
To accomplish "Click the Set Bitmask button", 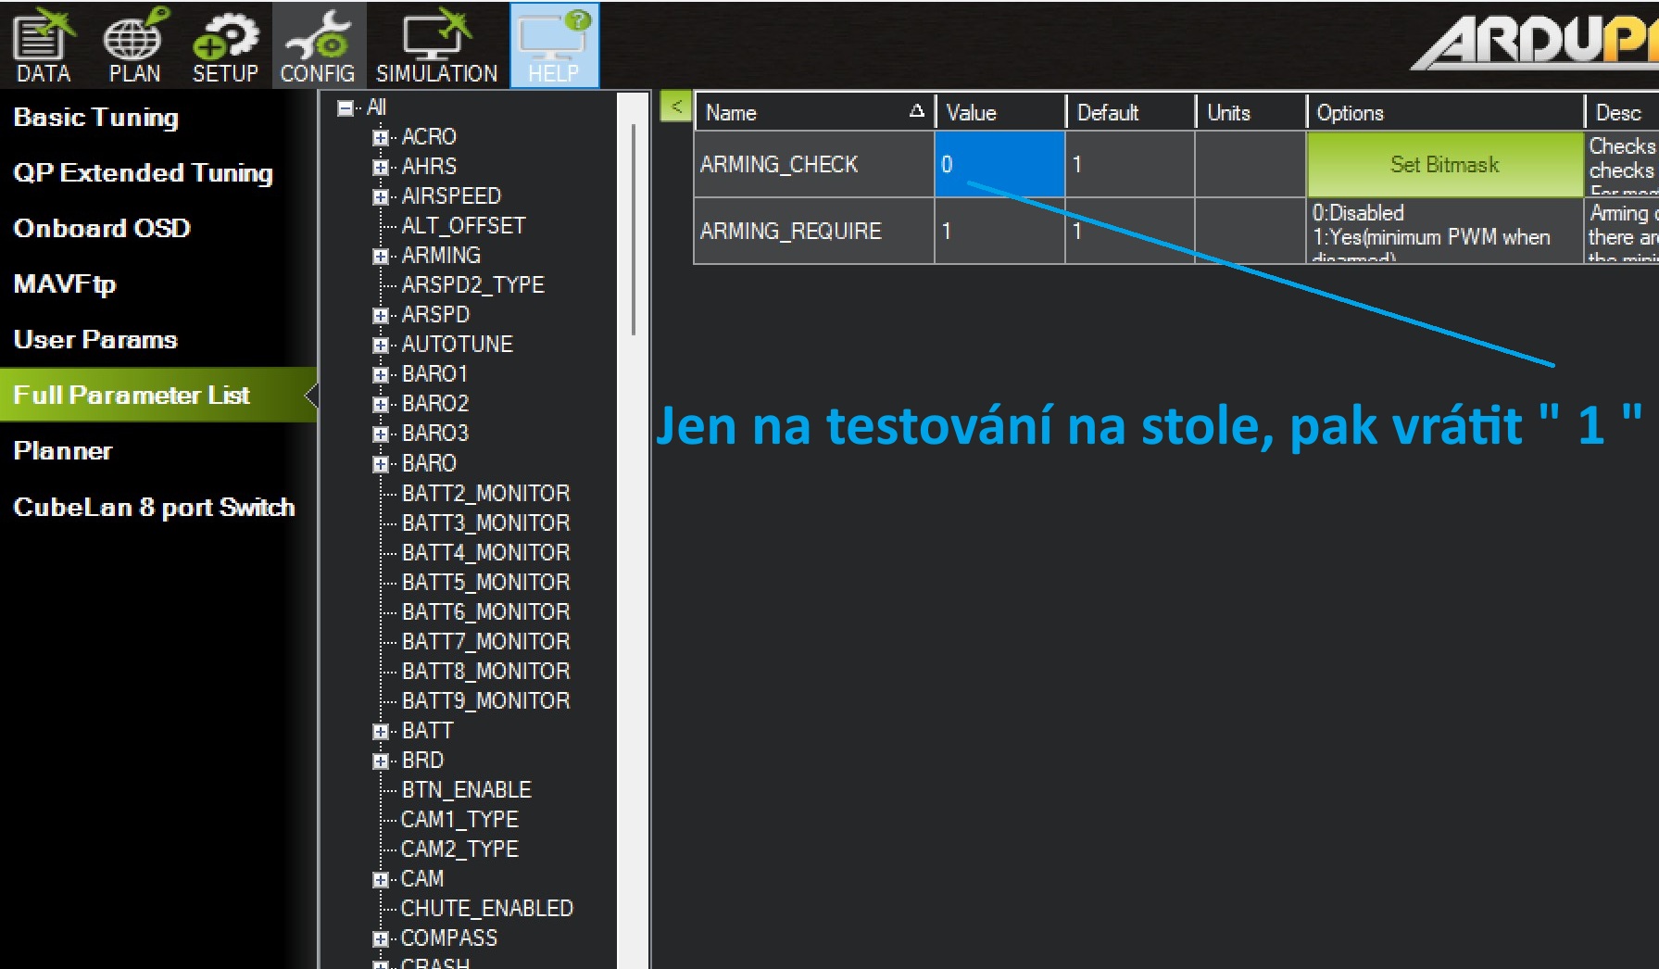I will click(x=1443, y=165).
